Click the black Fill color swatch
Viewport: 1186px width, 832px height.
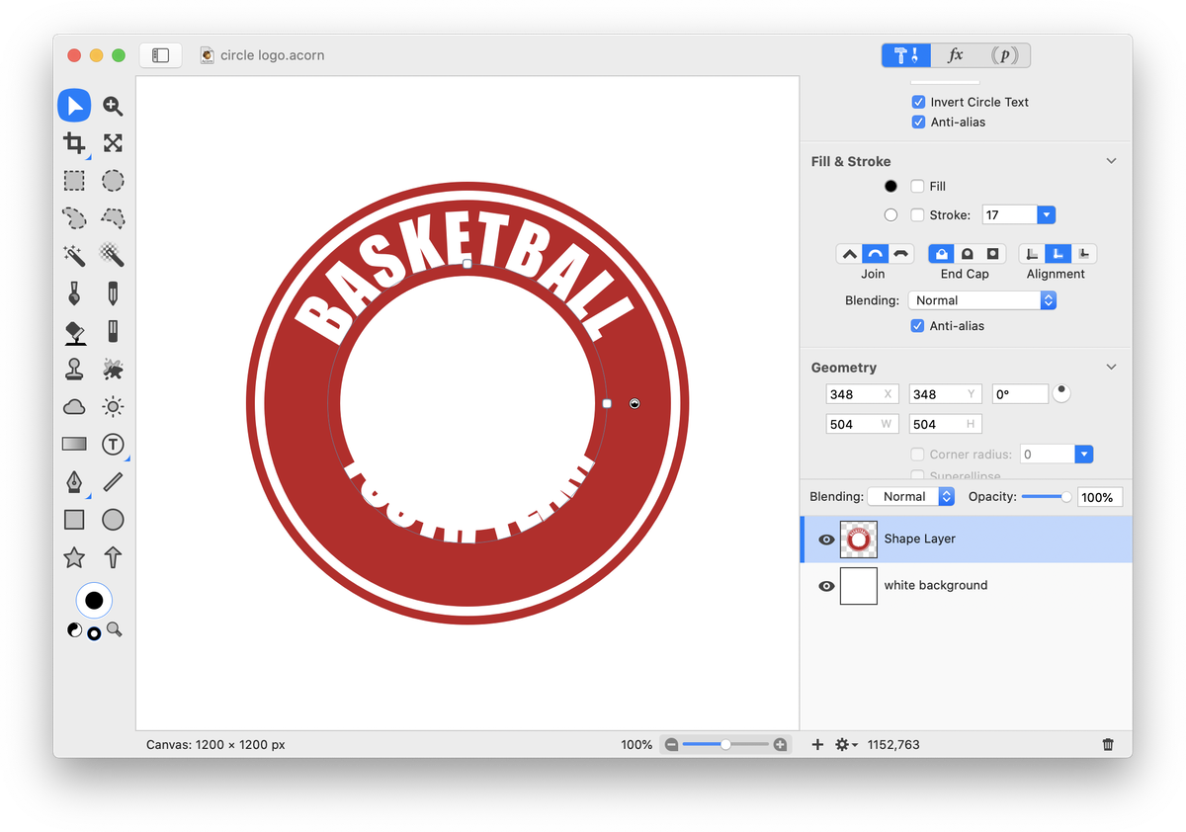(890, 186)
